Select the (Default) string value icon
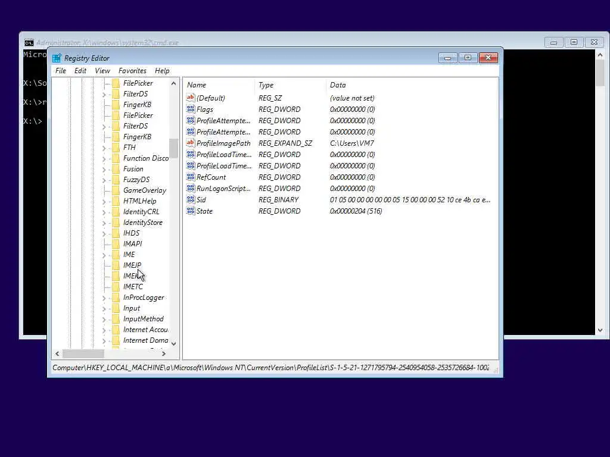The height and width of the screenshot is (457, 610). [x=190, y=98]
